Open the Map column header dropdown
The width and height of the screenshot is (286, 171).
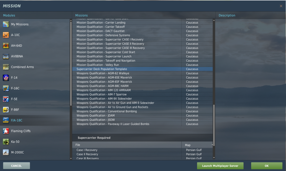point(197,145)
